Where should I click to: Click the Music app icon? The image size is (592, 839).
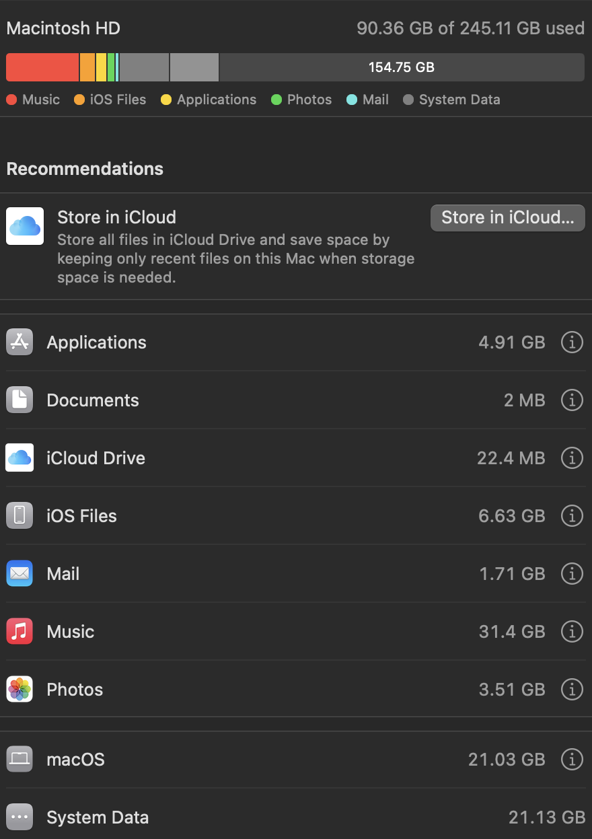[x=20, y=632]
